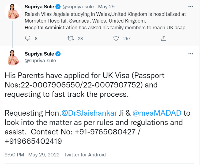Retweet the Morriston Hospital tweet
Screen dimensions: 200x165
click(x=71, y=39)
